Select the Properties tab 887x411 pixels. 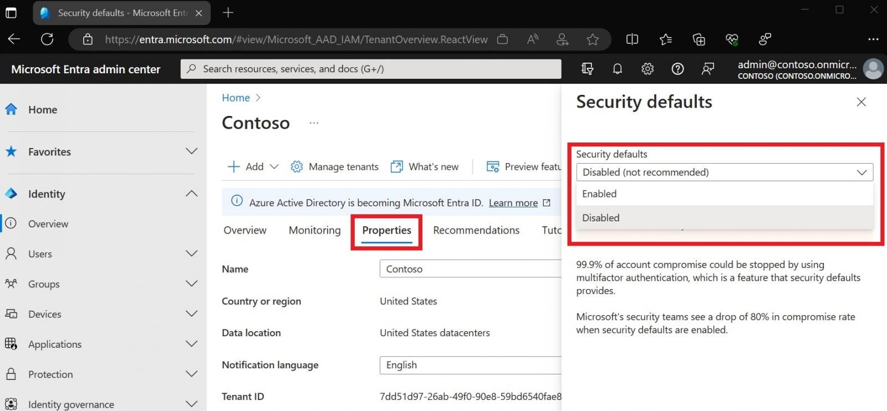click(386, 230)
